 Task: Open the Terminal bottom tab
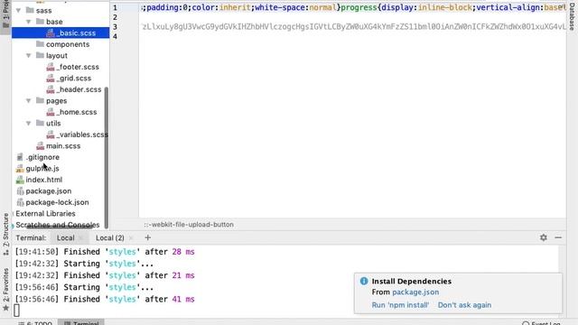[x=81, y=322]
